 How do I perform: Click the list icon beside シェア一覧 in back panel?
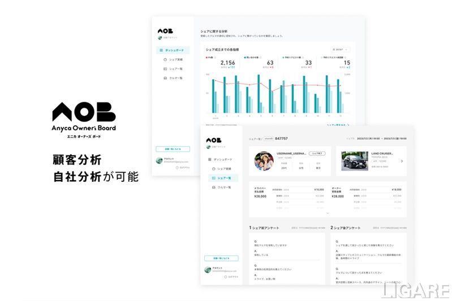165,69
